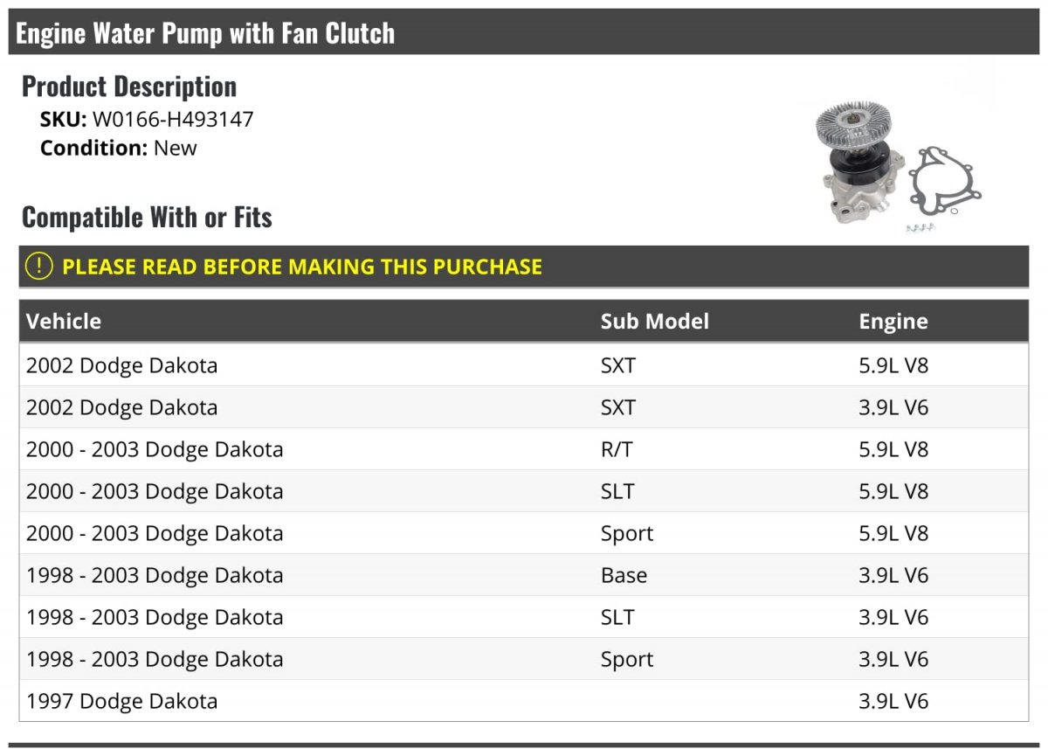Click the 1997 Dodge Dakota row
This screenshot has height=756, width=1048.
(122, 701)
